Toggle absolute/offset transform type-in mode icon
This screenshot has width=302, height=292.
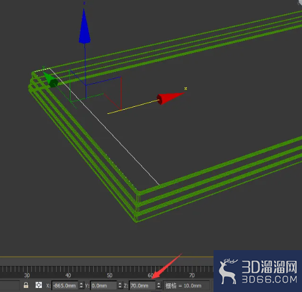(x=38, y=285)
